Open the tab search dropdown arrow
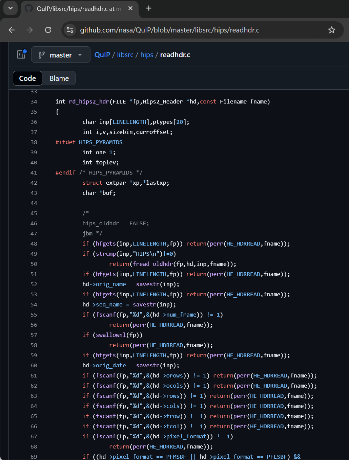 (x=10, y=8)
